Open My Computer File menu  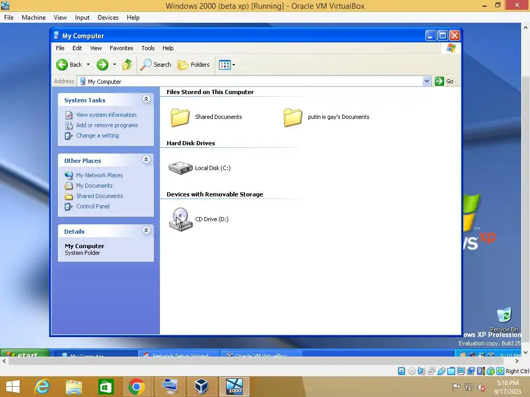(60, 48)
